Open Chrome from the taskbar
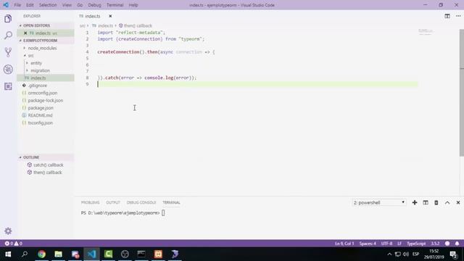The width and height of the screenshot is (464, 261). coord(42,254)
